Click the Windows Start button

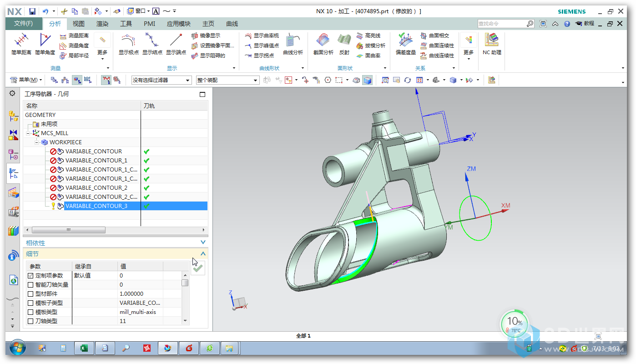pos(17,349)
